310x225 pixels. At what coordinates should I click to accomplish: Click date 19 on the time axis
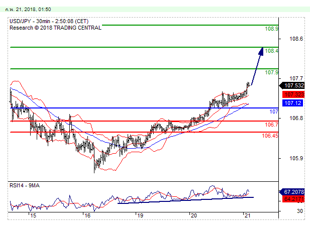pos(140,215)
